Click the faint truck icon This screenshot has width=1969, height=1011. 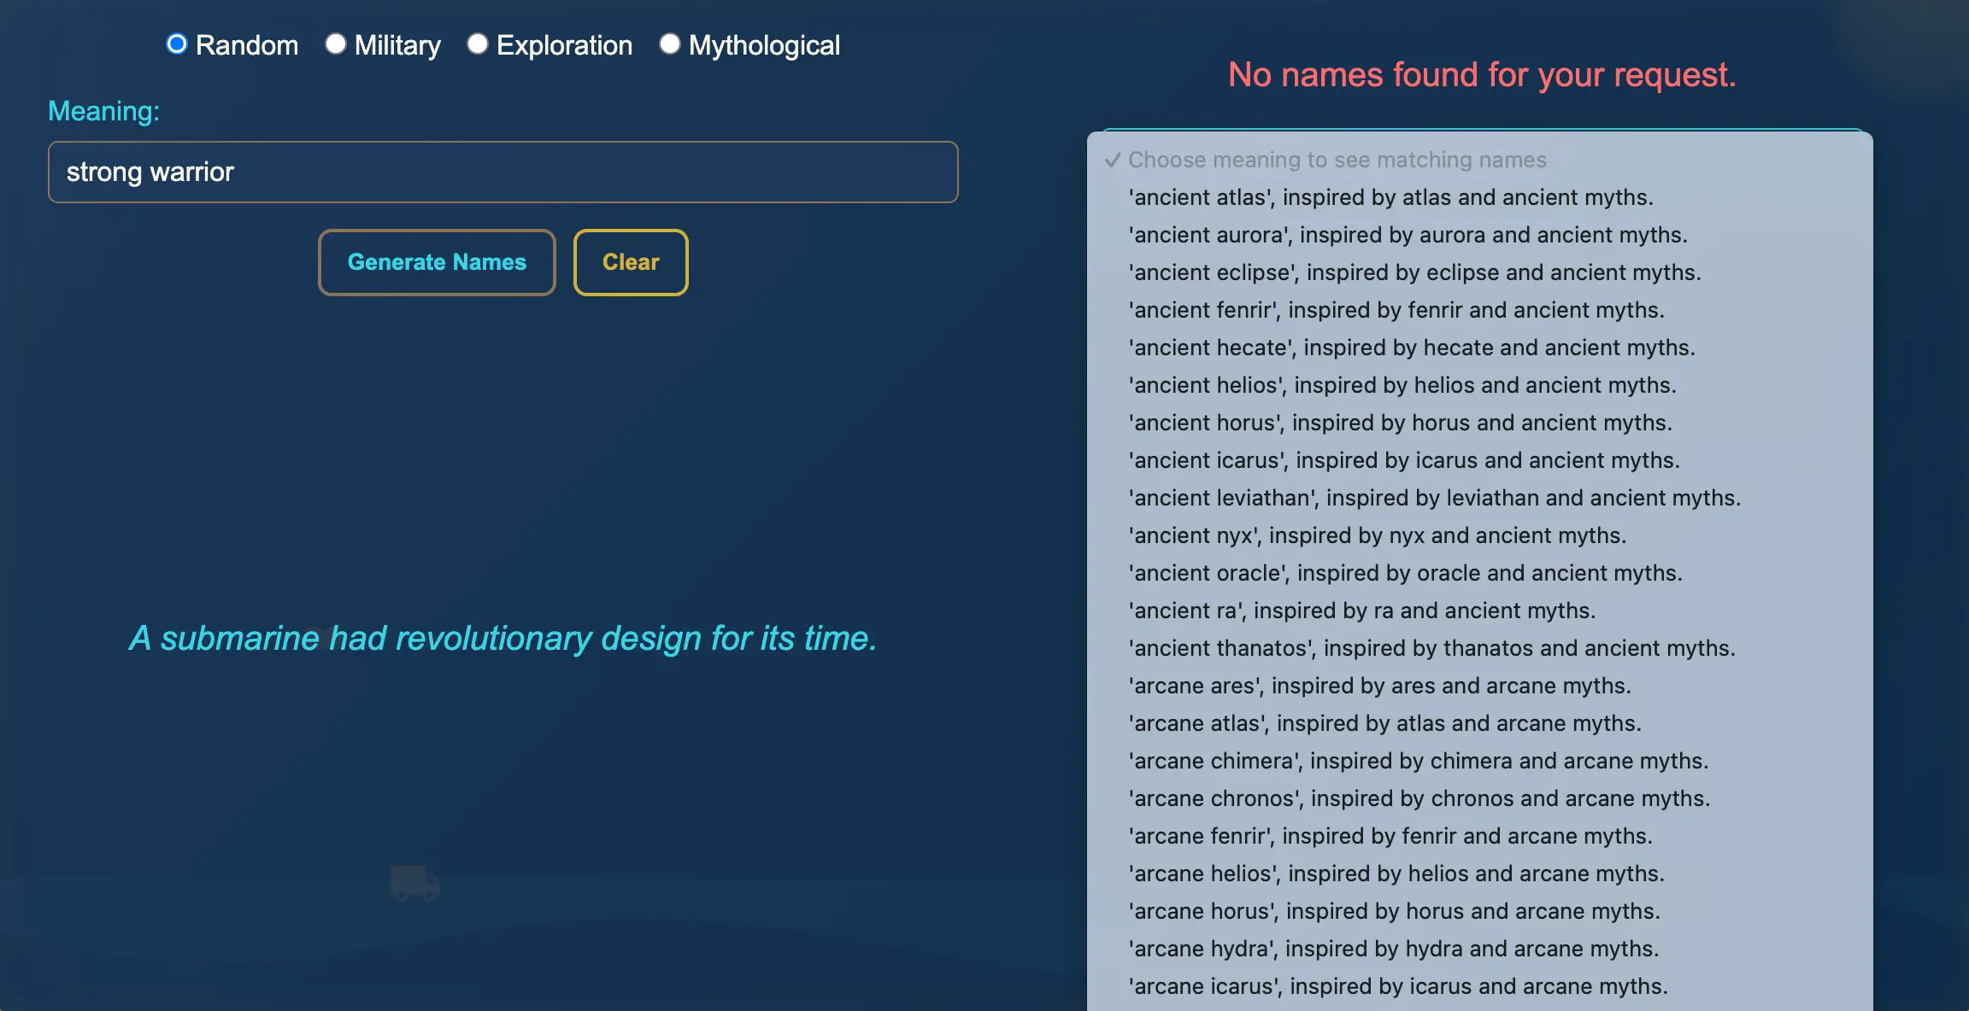click(x=415, y=883)
